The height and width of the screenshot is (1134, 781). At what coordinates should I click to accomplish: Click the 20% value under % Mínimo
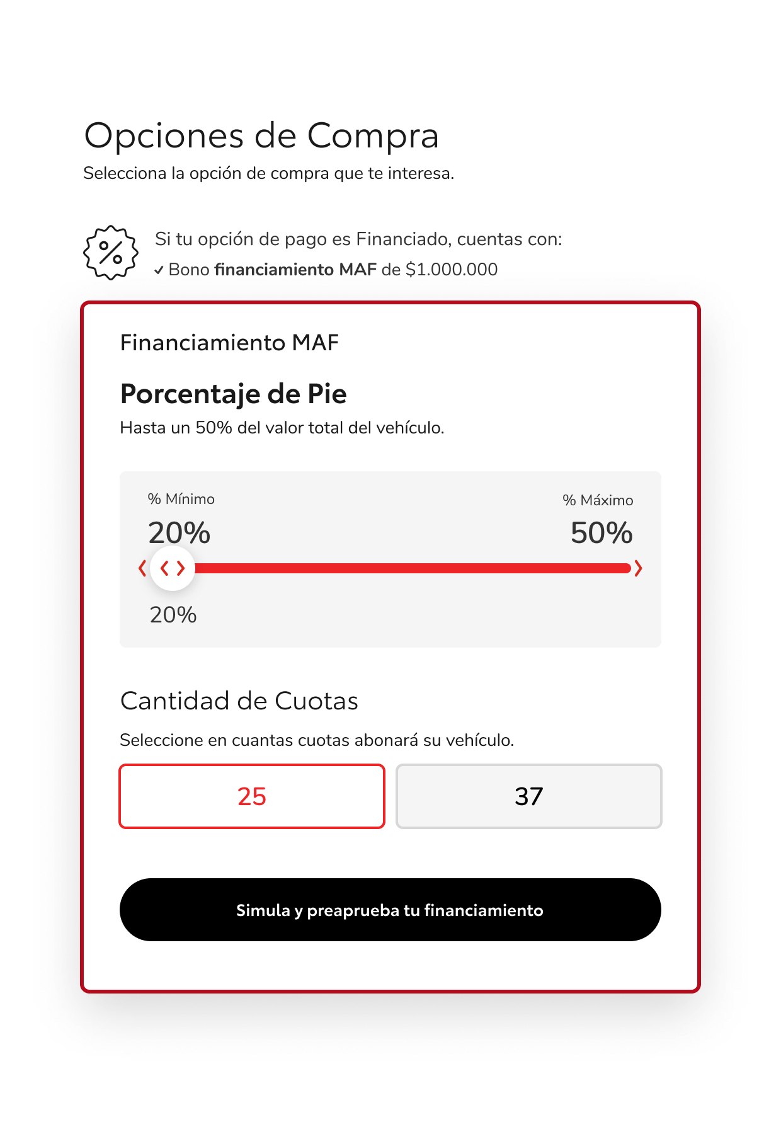(179, 533)
